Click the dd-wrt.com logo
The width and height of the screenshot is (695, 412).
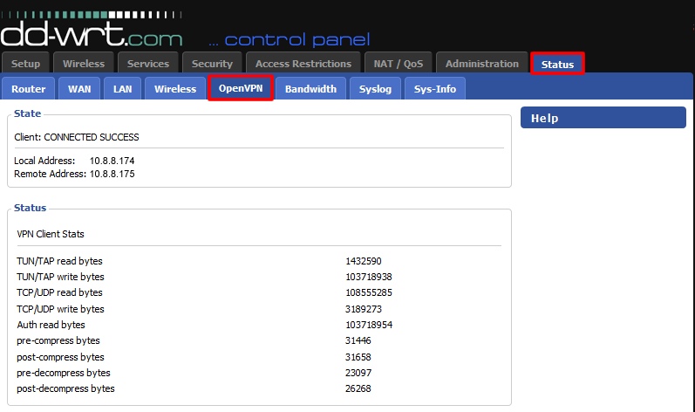tap(92, 35)
